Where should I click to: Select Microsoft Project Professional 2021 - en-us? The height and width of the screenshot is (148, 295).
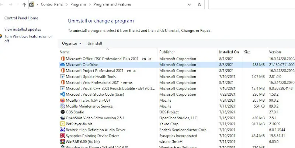click(101, 71)
